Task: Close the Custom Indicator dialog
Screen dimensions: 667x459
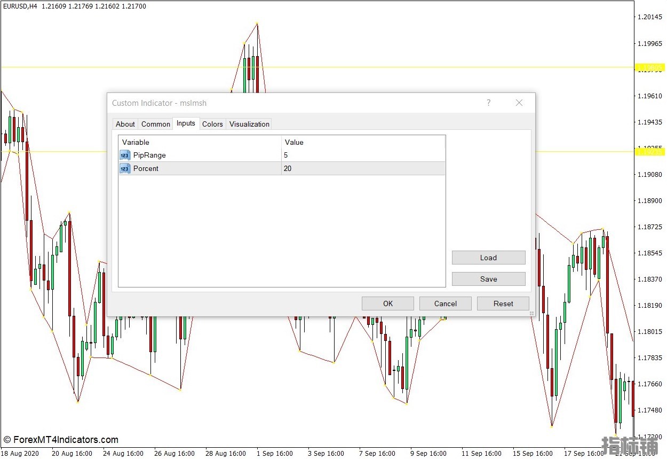Action: pyautogui.click(x=519, y=103)
